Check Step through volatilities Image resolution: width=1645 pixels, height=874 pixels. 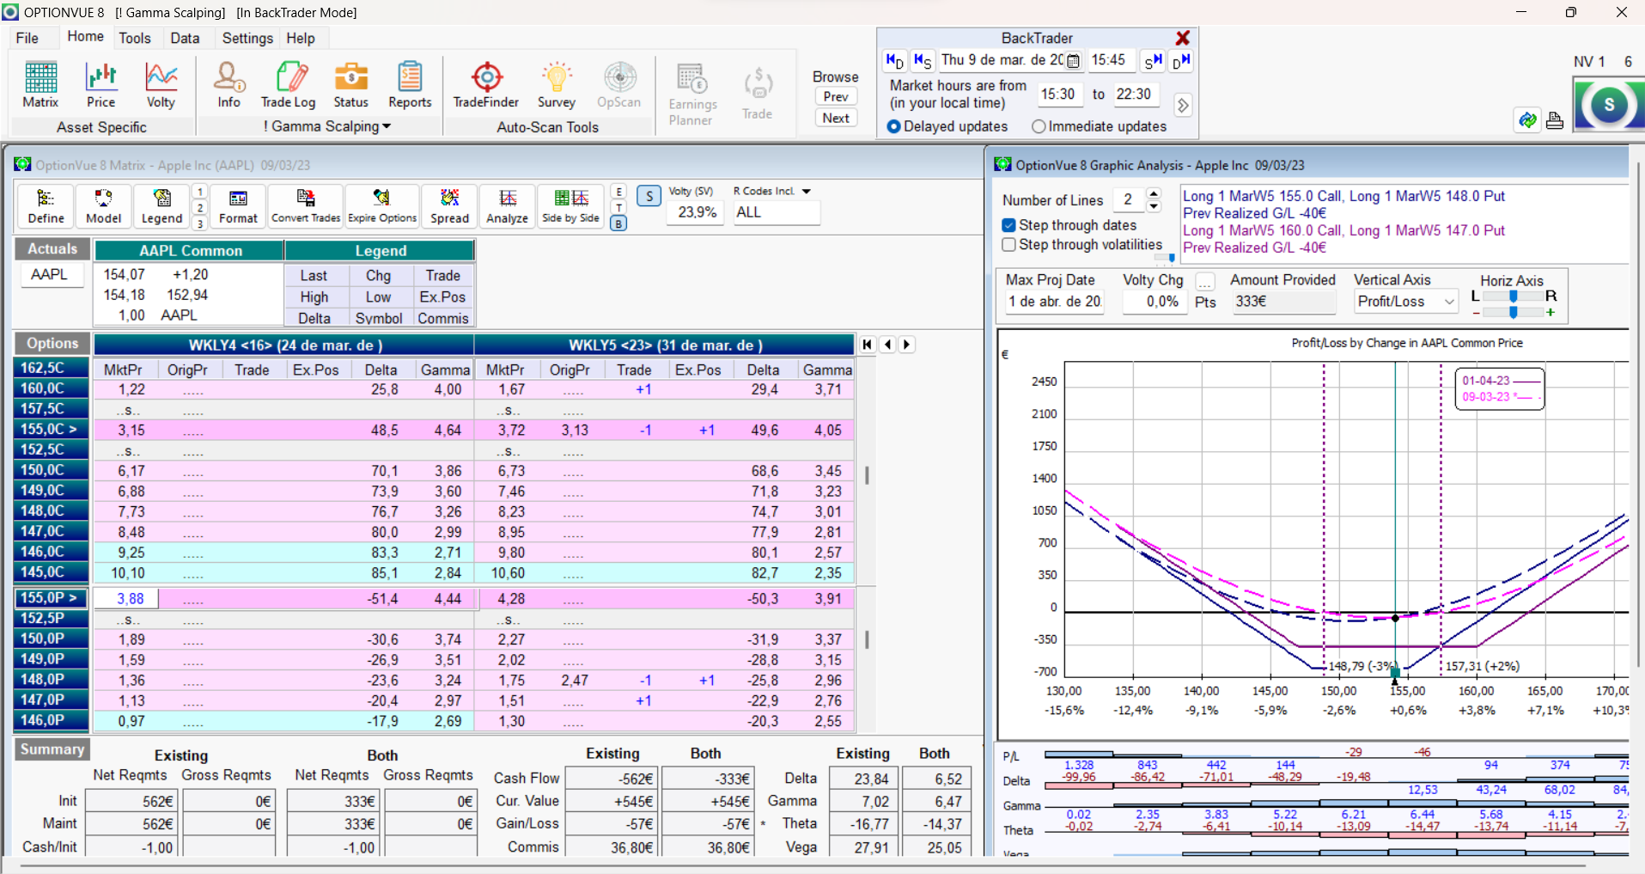coord(1009,245)
